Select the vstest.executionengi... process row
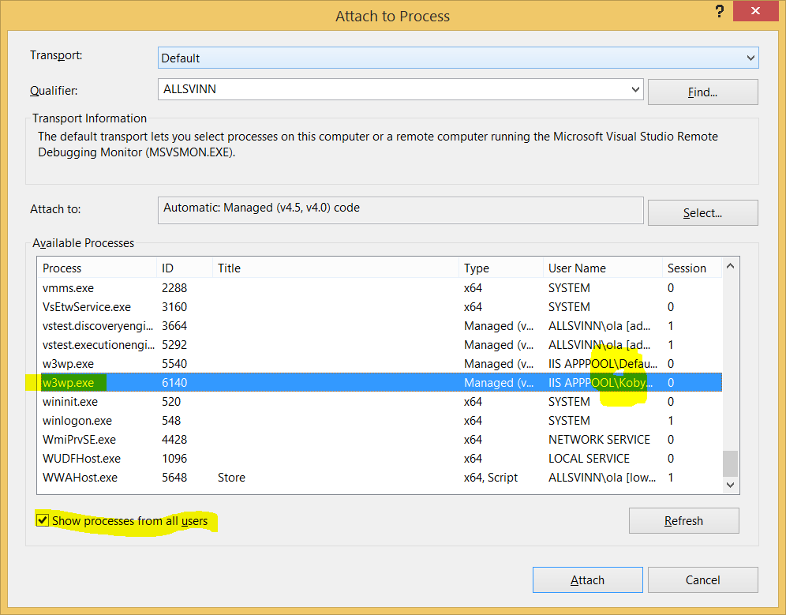 pyautogui.click(x=380, y=345)
